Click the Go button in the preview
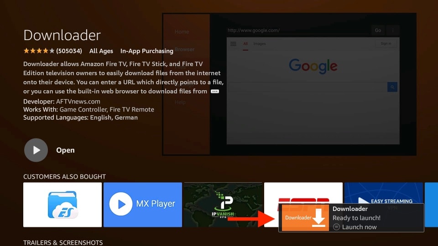The width and height of the screenshot is (438, 246). (x=378, y=31)
